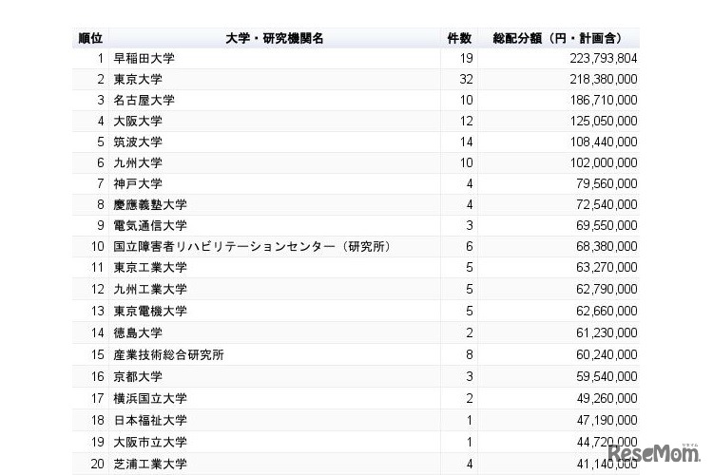Click rank number 10 in 順位 column
Screen dimensions: 713x475
coord(97,246)
